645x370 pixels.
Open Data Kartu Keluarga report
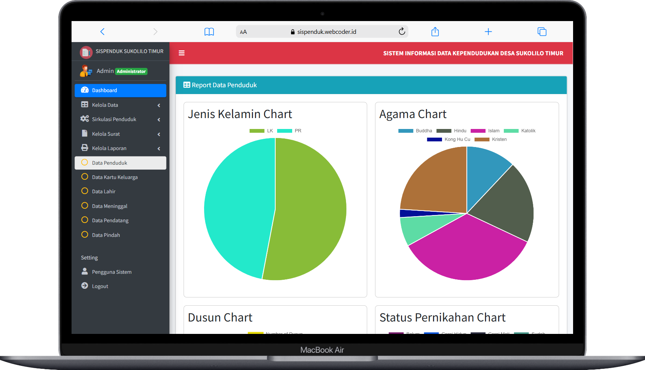[120, 177]
